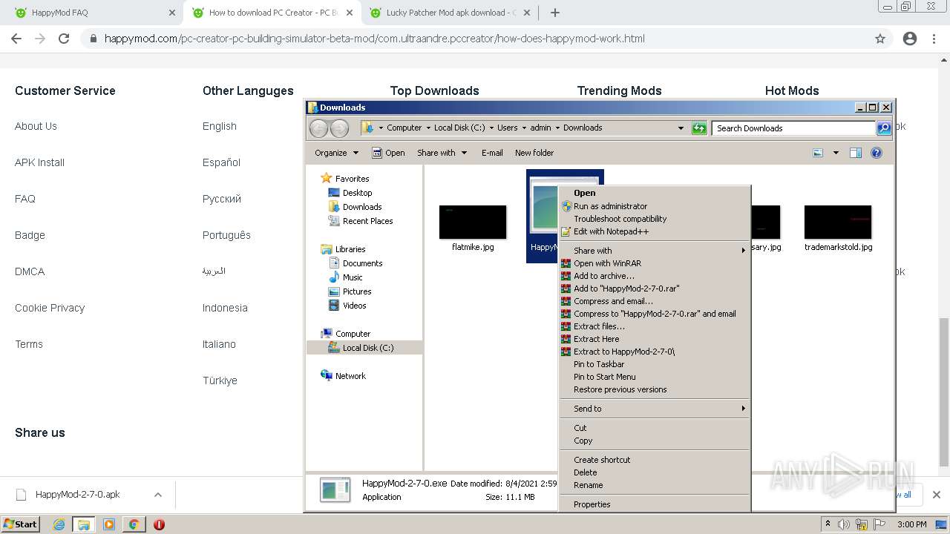Switch to the HappyMod FAQ tab

pyautogui.click(x=94, y=13)
